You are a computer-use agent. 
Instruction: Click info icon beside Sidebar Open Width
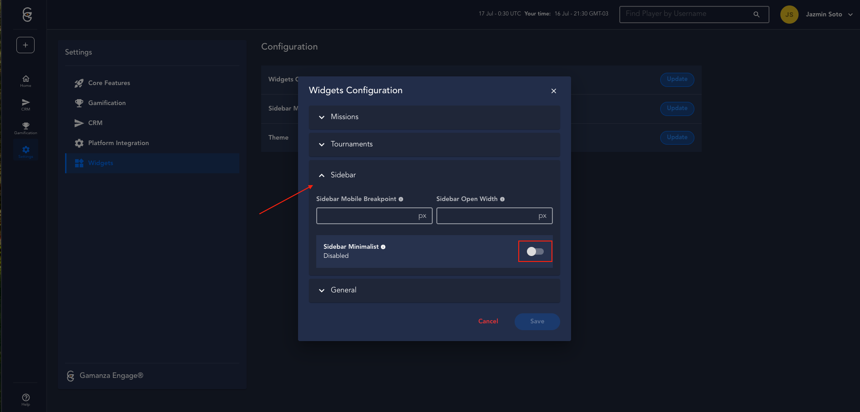click(502, 199)
